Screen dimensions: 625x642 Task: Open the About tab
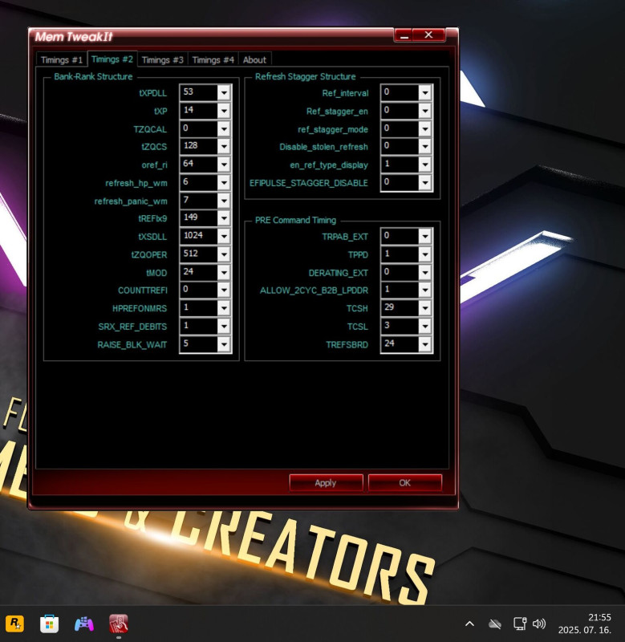coord(254,59)
